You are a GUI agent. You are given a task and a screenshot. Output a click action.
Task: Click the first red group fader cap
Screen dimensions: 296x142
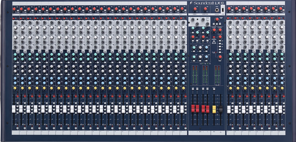click(x=193, y=109)
